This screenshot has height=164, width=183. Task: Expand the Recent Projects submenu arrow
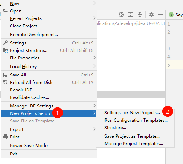tap(95, 18)
